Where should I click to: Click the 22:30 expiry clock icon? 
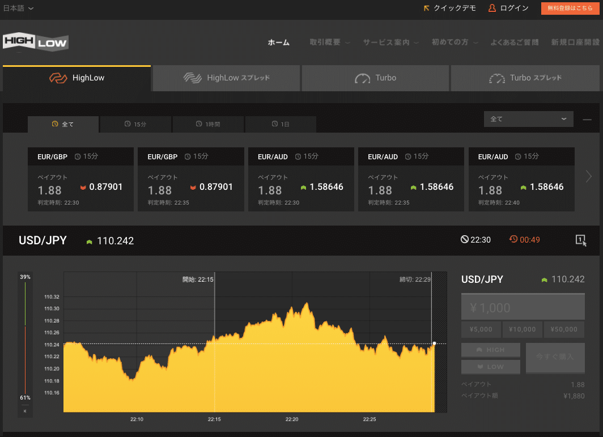465,239
